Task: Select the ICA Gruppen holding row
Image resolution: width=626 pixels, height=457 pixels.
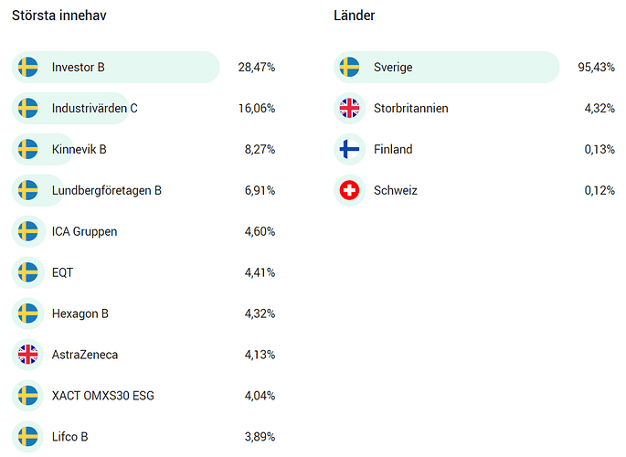Action: coord(143,231)
